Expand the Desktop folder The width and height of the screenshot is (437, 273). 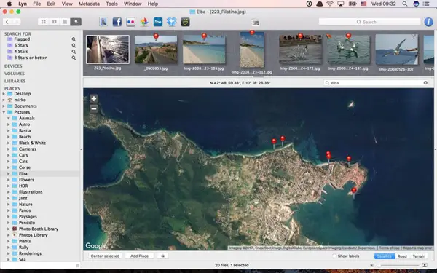4,94
